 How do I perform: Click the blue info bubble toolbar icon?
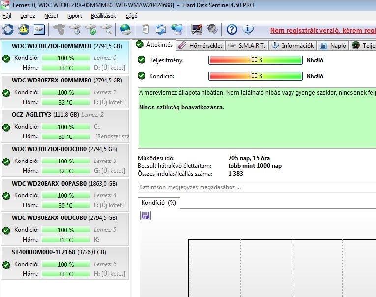pyautogui.click(x=248, y=29)
